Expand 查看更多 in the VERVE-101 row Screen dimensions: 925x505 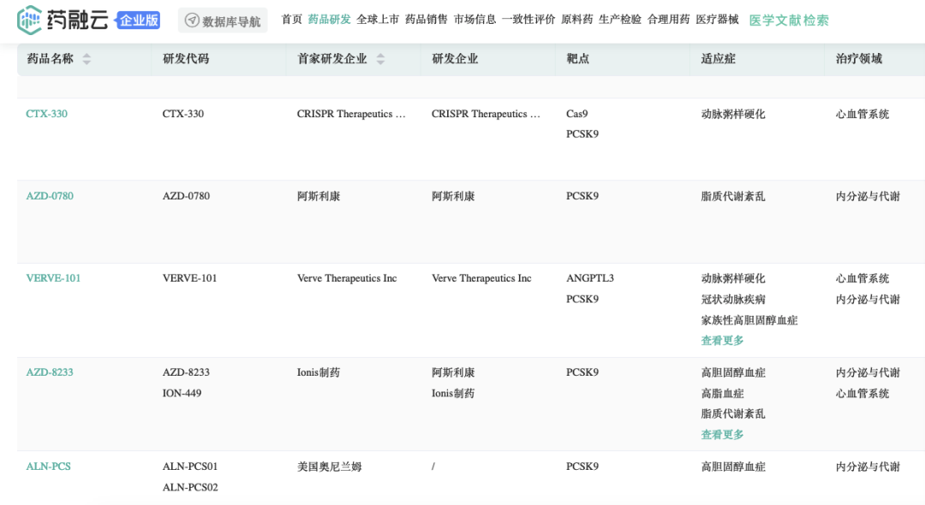click(722, 341)
